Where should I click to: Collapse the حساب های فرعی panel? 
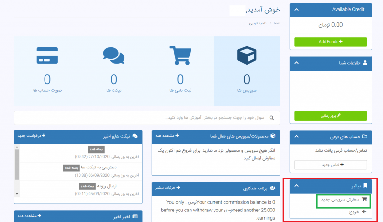click(297, 137)
